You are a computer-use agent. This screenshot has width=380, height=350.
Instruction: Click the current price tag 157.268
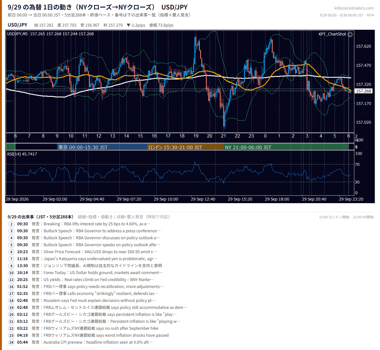(363, 91)
